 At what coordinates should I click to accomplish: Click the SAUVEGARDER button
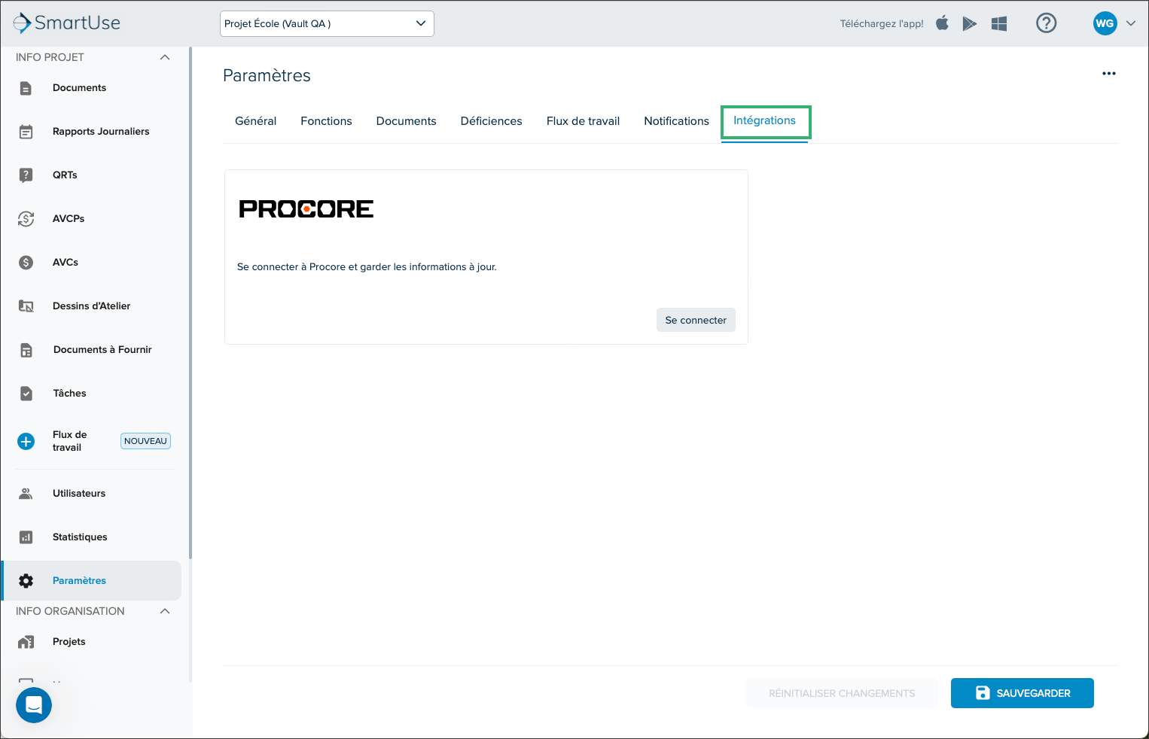(x=1023, y=693)
